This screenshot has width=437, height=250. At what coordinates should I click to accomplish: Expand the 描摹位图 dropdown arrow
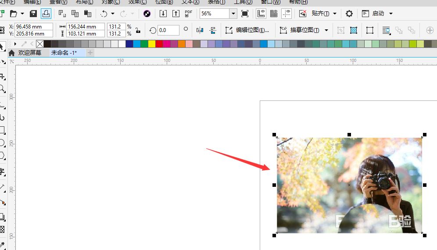(x=326, y=30)
